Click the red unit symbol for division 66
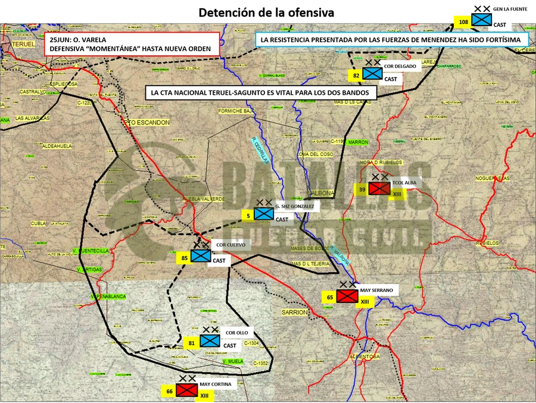The height and width of the screenshot is (403, 536). tap(186, 390)
